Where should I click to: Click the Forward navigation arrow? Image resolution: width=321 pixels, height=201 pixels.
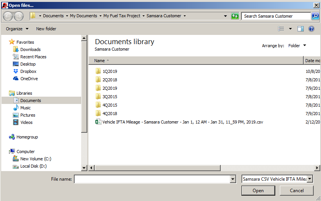[x=18, y=16]
